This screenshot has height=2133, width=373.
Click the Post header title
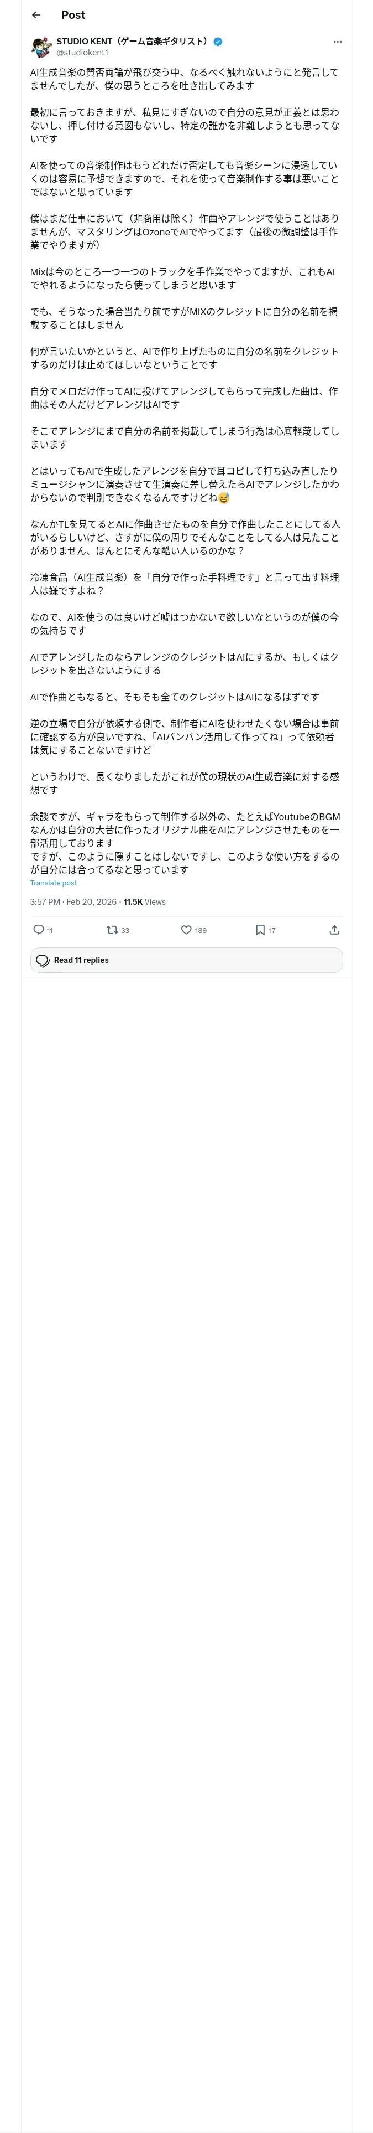[73, 15]
